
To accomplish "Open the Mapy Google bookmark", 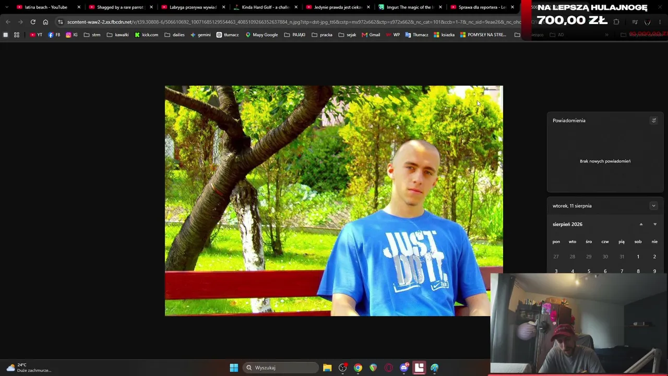I will 261,35.
